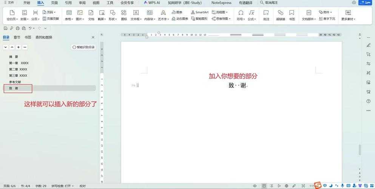375x189 pixels.
Task: Click the print icon in quick access toolbar
Action: pos(18,28)
